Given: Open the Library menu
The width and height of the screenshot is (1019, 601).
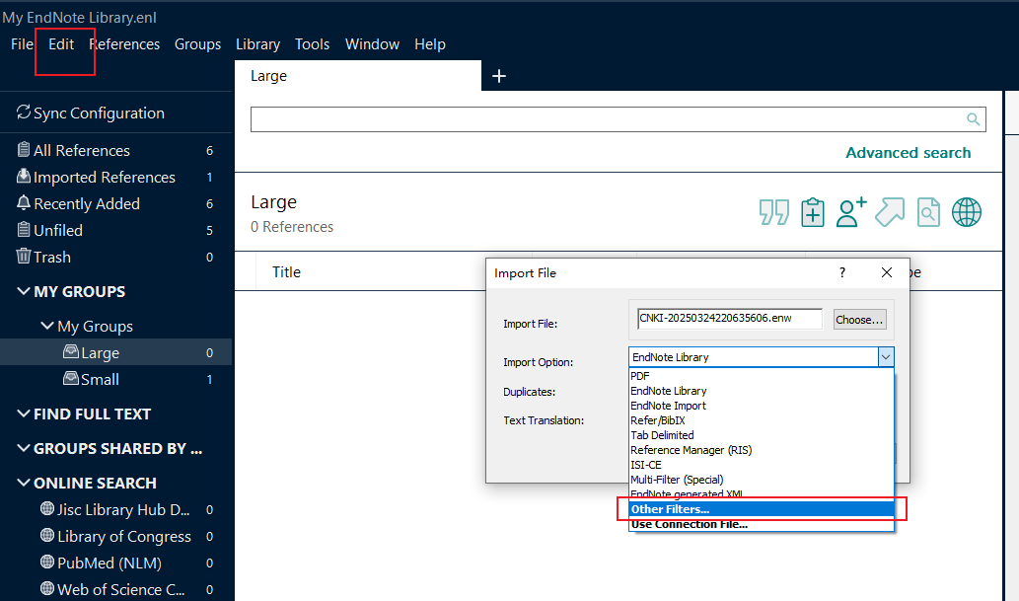Looking at the screenshot, I should (257, 44).
